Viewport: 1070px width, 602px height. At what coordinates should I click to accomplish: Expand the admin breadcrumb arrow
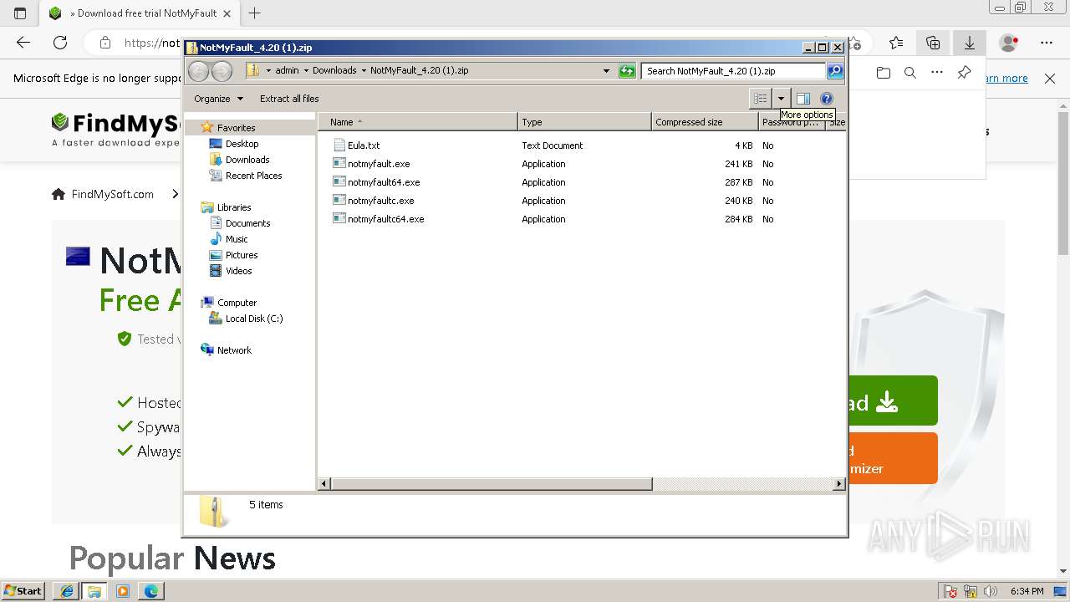306,71
